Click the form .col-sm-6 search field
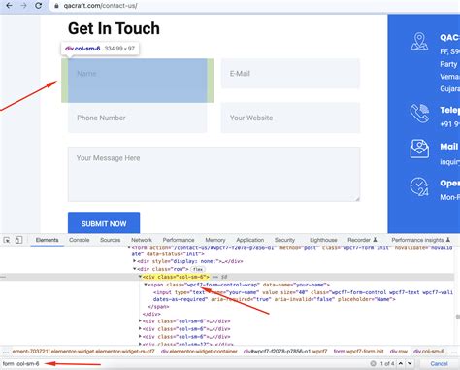Image resolution: width=460 pixels, height=370 pixels. [184, 363]
